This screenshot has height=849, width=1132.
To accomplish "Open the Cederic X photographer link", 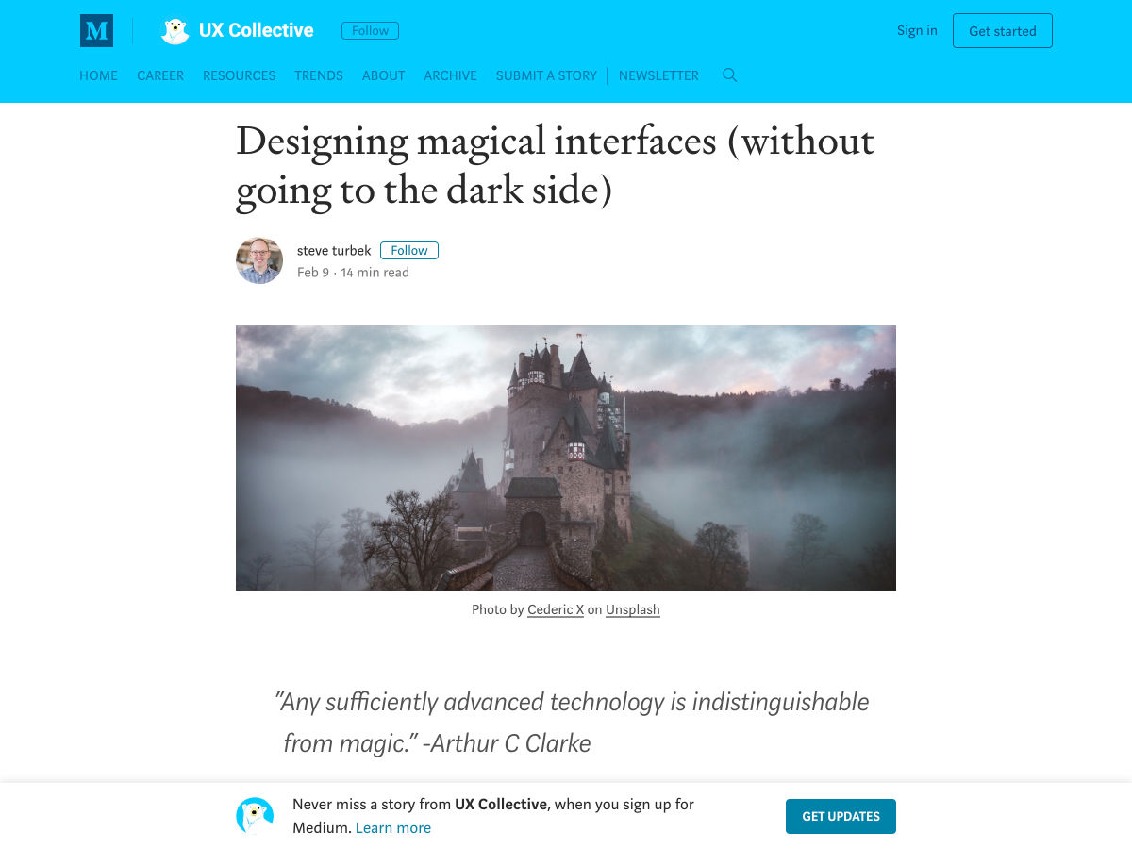I will point(556,609).
